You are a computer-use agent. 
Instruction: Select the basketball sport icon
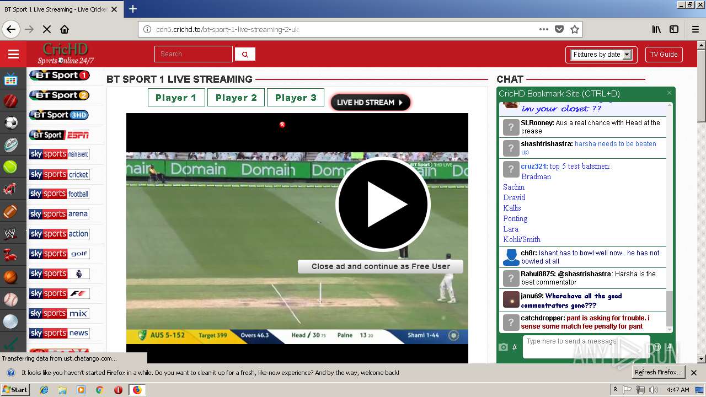point(11,277)
